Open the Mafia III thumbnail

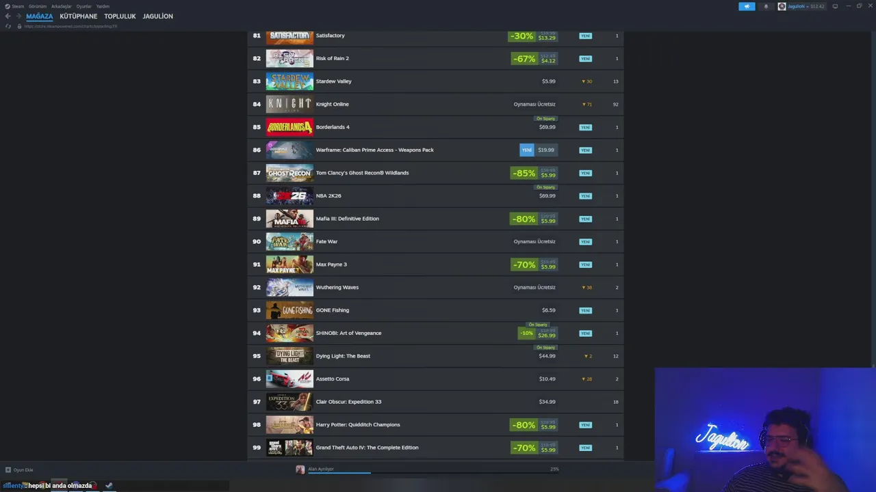(x=289, y=219)
